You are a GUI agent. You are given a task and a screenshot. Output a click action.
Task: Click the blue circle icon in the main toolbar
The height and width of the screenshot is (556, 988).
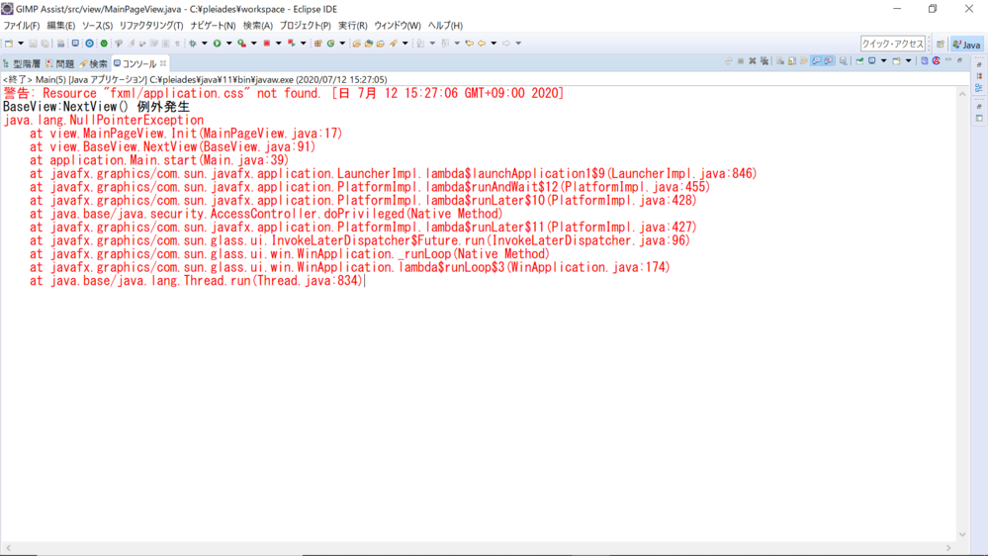click(89, 44)
